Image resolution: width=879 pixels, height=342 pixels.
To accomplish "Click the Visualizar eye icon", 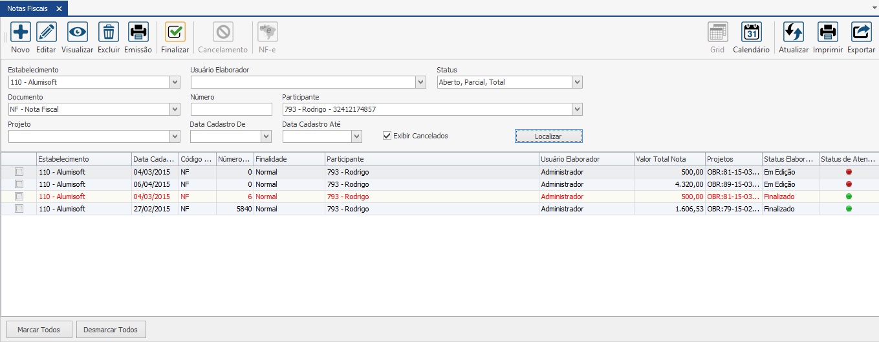I will [x=78, y=32].
